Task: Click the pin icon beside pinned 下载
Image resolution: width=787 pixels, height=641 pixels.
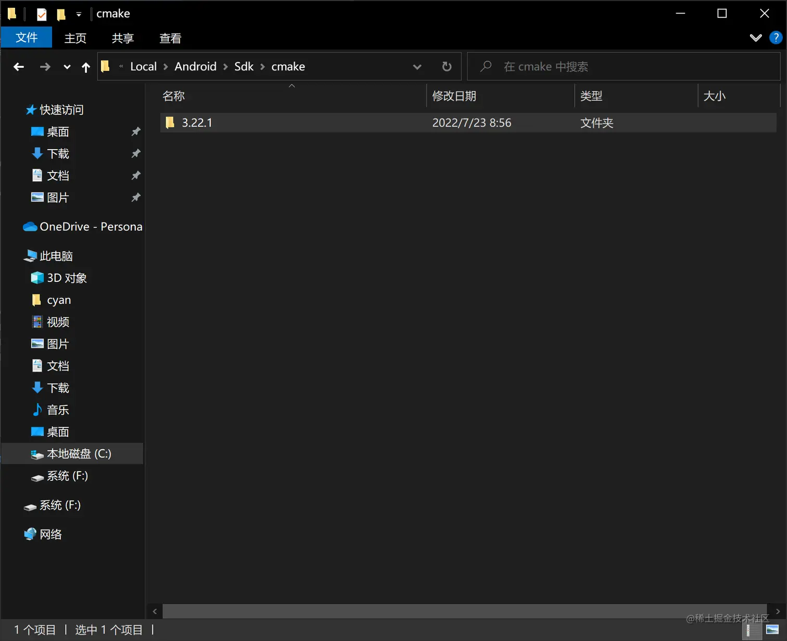Action: (x=136, y=153)
